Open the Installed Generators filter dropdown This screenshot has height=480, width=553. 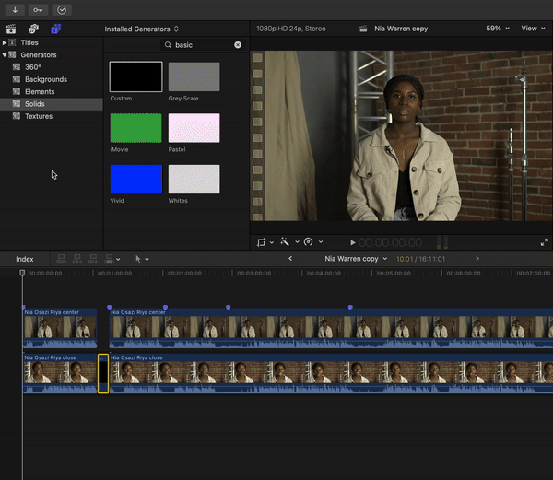[141, 29]
